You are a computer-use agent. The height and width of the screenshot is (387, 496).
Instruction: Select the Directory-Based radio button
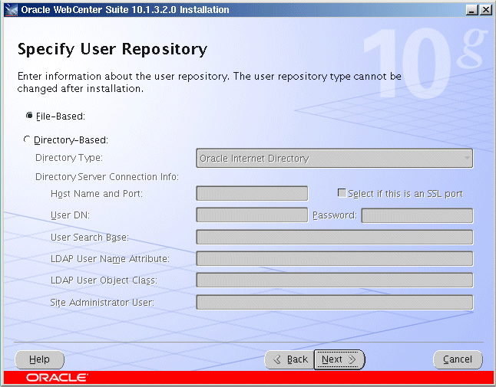(27, 139)
